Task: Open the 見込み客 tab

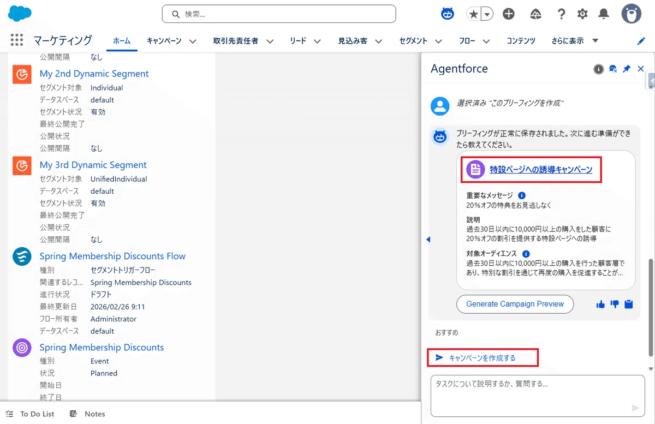Action: tap(353, 41)
